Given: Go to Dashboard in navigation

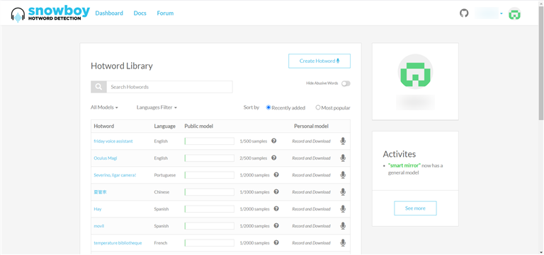Looking at the screenshot, I should 109,13.
